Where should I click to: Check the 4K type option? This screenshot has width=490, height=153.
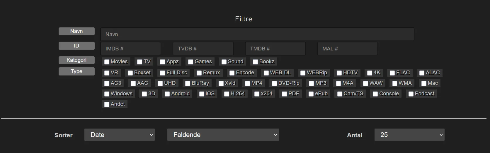click(370, 73)
